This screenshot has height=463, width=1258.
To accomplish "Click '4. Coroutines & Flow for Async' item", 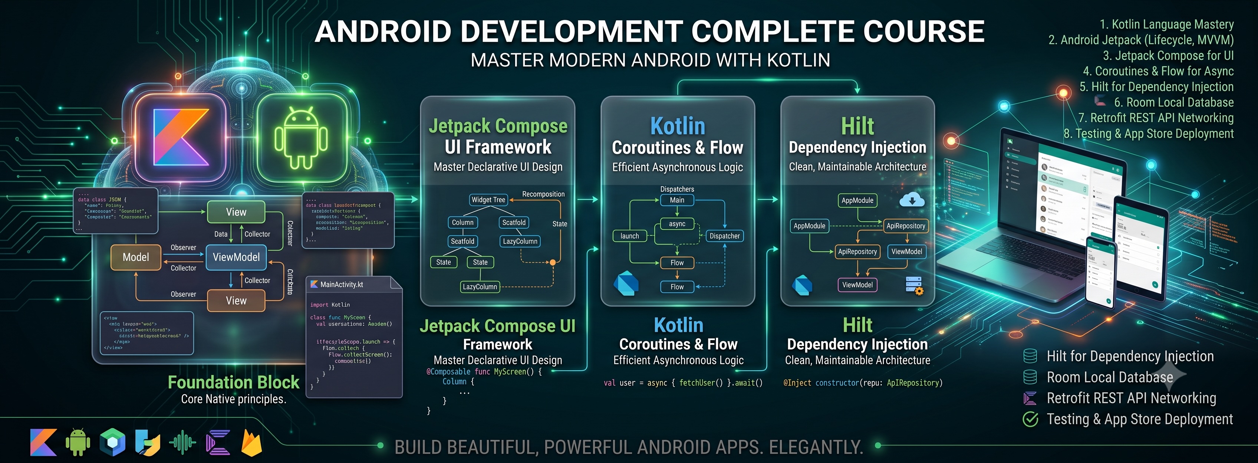I will 1158,71.
